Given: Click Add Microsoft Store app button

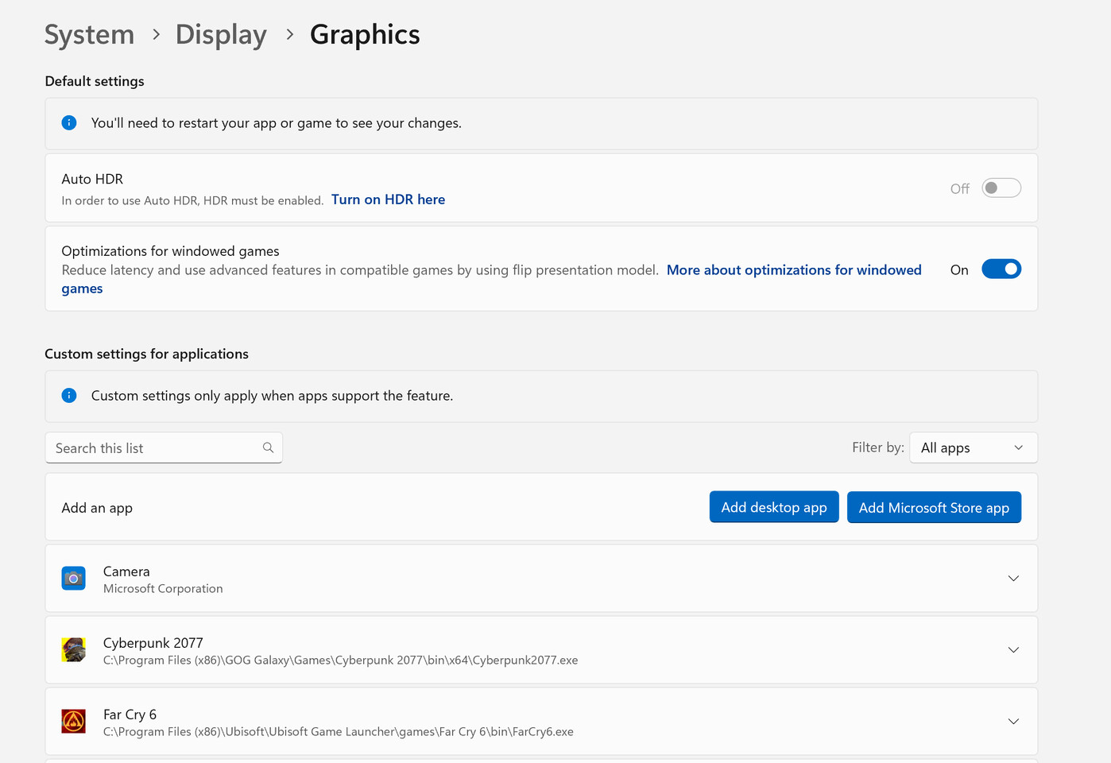Looking at the screenshot, I should (x=934, y=507).
